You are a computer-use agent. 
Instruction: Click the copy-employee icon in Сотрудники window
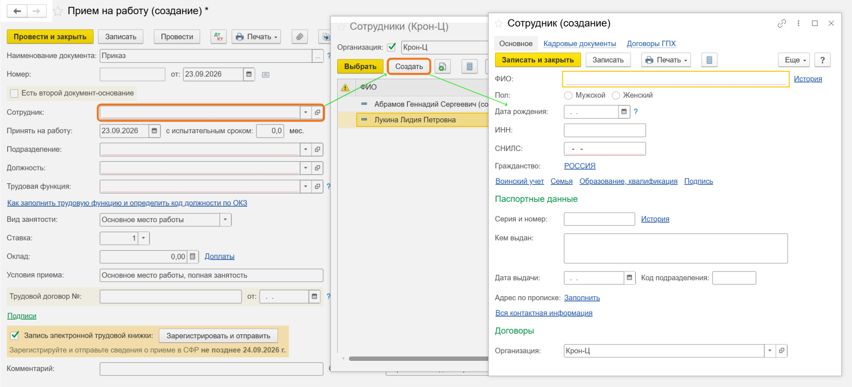tap(442, 66)
